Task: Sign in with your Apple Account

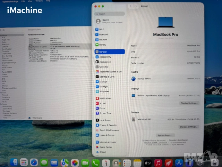Action: [109, 21]
